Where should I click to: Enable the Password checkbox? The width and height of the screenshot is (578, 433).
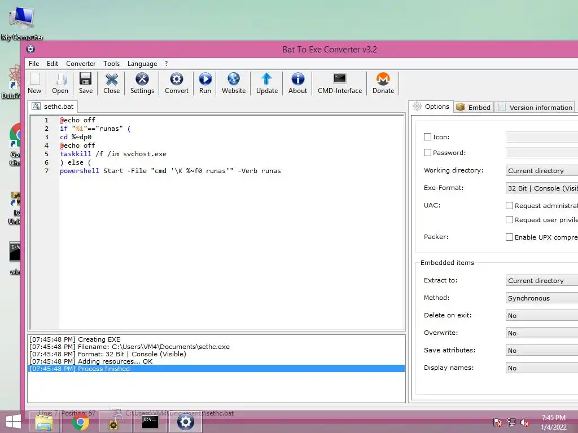[x=428, y=152]
